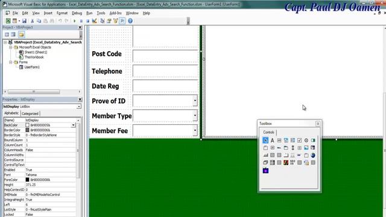This screenshot has height=217, width=386.
Task: Collapse the Microsoft Excel Objects folder
Action: pyautogui.click(x=11, y=47)
